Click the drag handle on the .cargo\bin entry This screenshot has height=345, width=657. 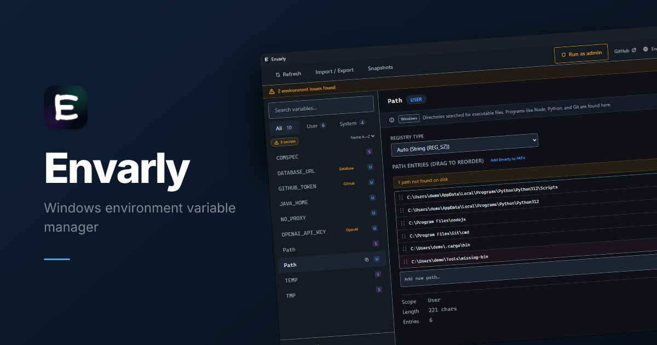pyautogui.click(x=406, y=249)
